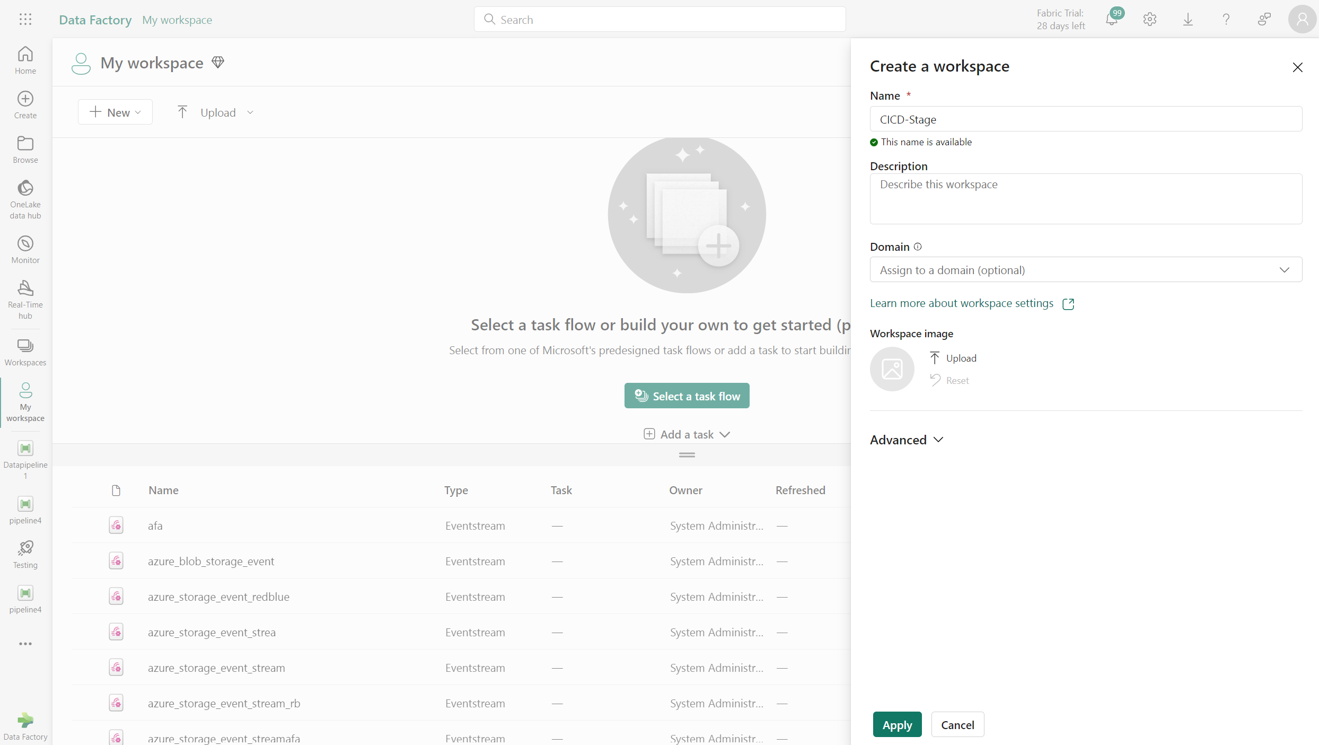The width and height of the screenshot is (1319, 745).
Task: Open Settings gear
Action: click(1150, 20)
